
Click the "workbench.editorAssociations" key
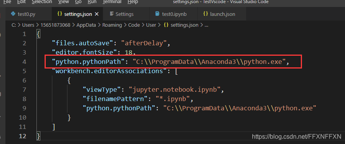coord(110,71)
